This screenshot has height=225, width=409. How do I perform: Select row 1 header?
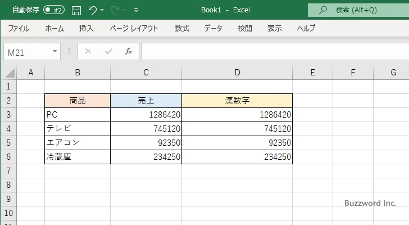(x=8, y=87)
